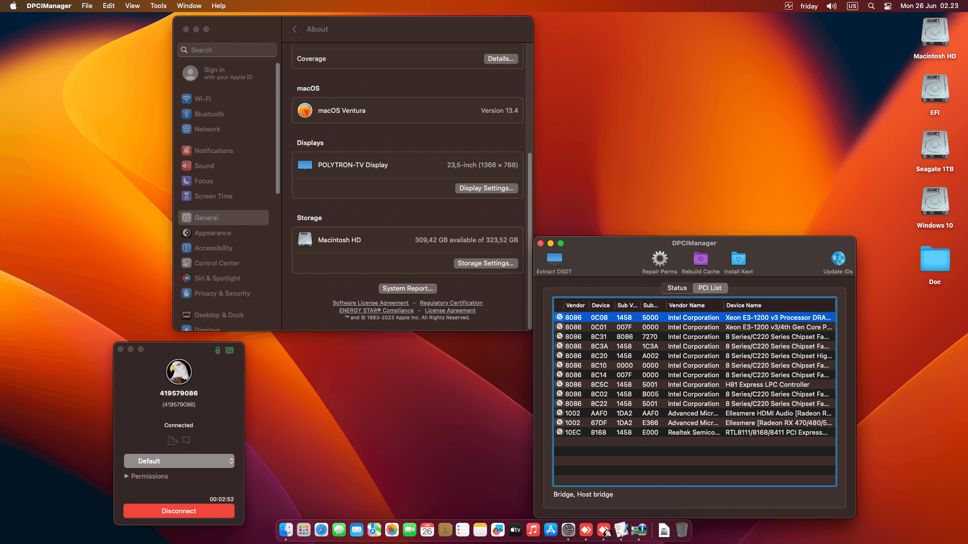Click the Rebuild Cache icon
The height and width of the screenshot is (544, 968).
coord(700,259)
